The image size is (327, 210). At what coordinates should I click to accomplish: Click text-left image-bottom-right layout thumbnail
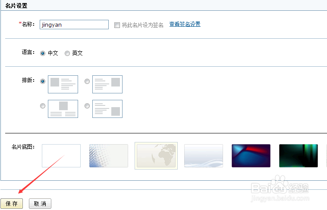pyautogui.click(x=107, y=109)
